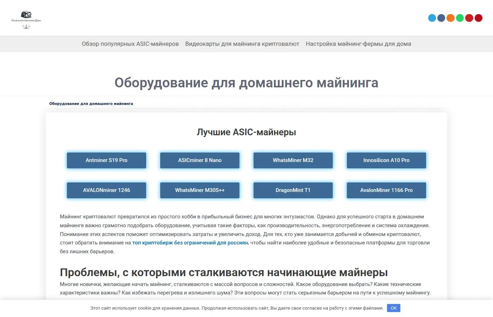Click the light blue social circle icon
Viewport: 493px width, 317px height.
(x=432, y=18)
